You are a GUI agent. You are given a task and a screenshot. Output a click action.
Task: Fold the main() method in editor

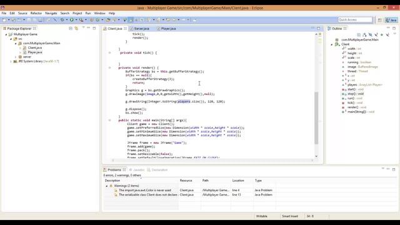point(110,120)
